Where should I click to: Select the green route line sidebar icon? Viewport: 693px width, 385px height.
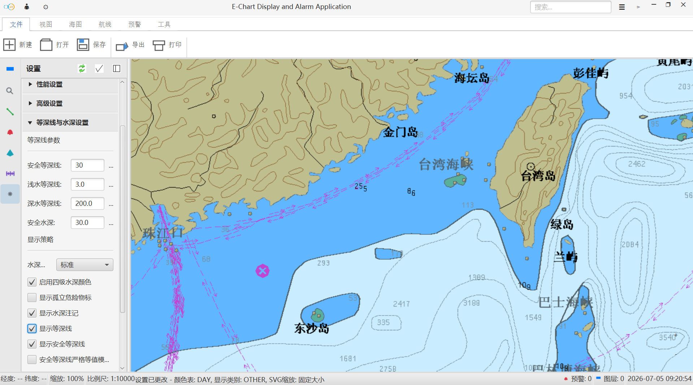click(x=10, y=112)
